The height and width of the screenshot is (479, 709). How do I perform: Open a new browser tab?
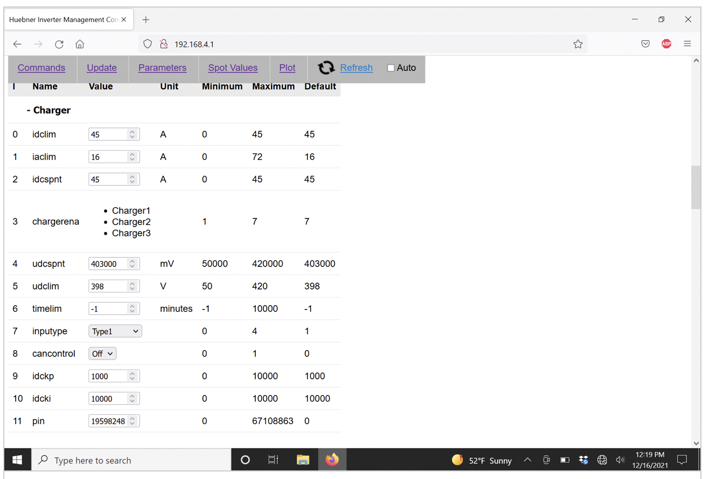[145, 20]
